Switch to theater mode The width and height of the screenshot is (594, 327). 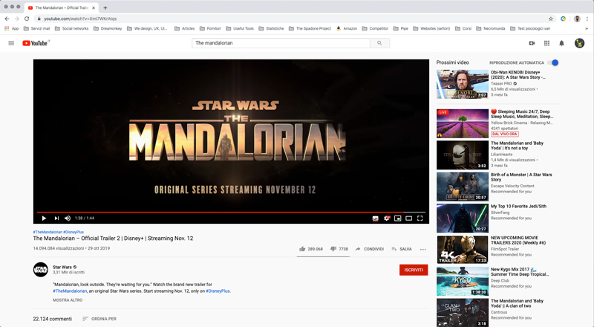pos(409,218)
